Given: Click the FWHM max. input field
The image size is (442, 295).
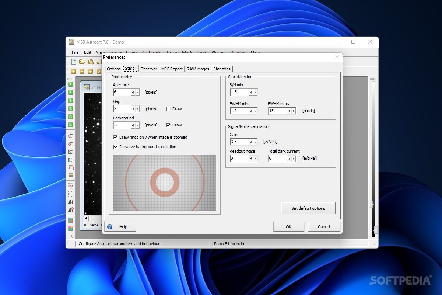Looking at the screenshot, I should coord(278,111).
